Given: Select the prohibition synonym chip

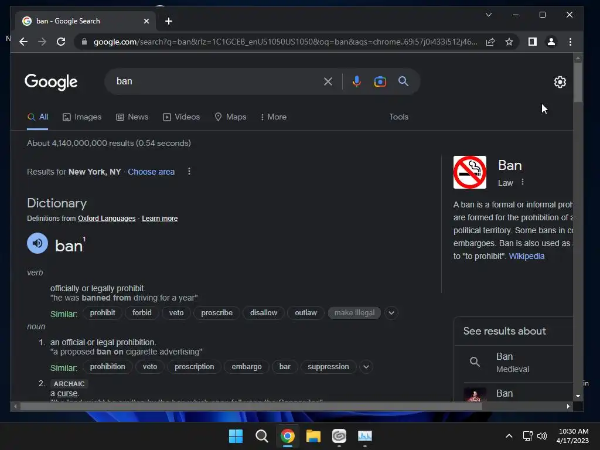Looking at the screenshot, I should click(108, 367).
